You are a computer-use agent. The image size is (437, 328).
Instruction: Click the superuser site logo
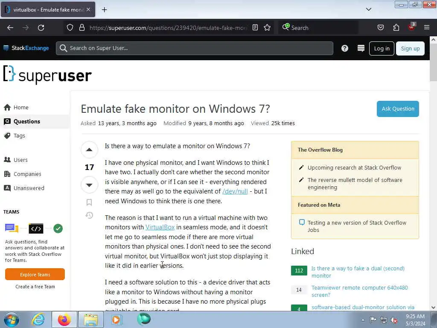47,75
